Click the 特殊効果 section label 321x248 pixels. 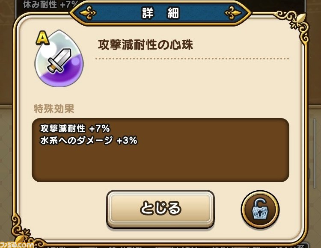tap(54, 109)
